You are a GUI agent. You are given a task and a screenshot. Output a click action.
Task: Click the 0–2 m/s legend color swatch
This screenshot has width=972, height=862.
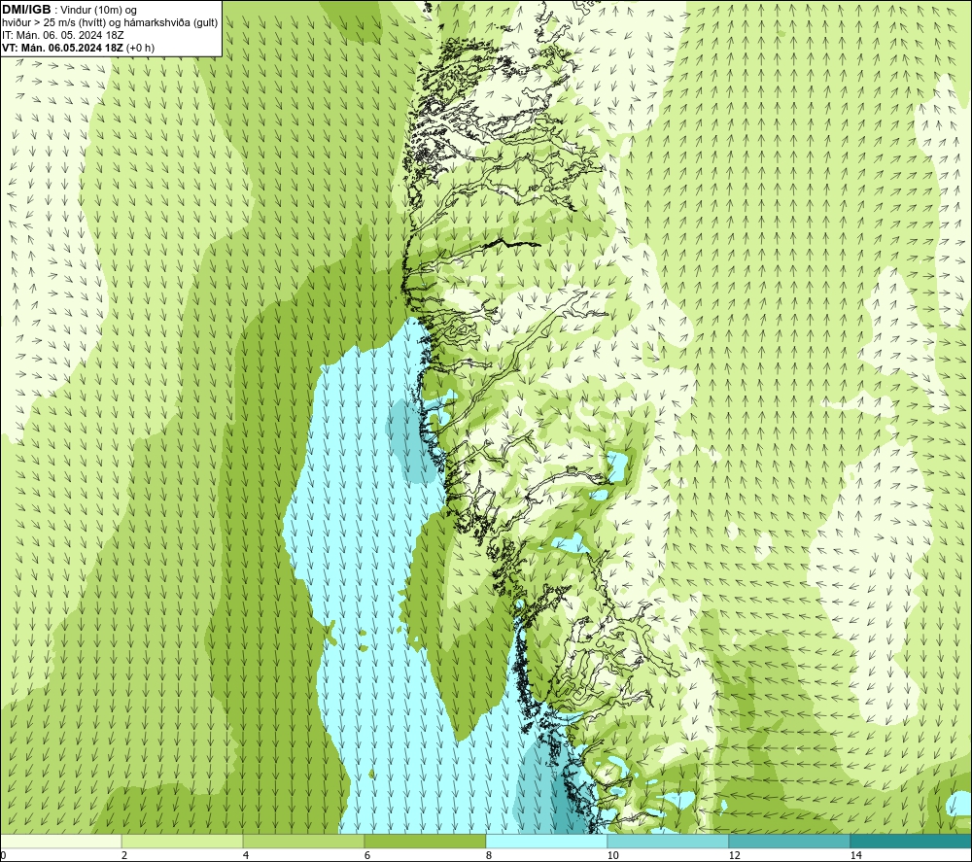(x=60, y=841)
